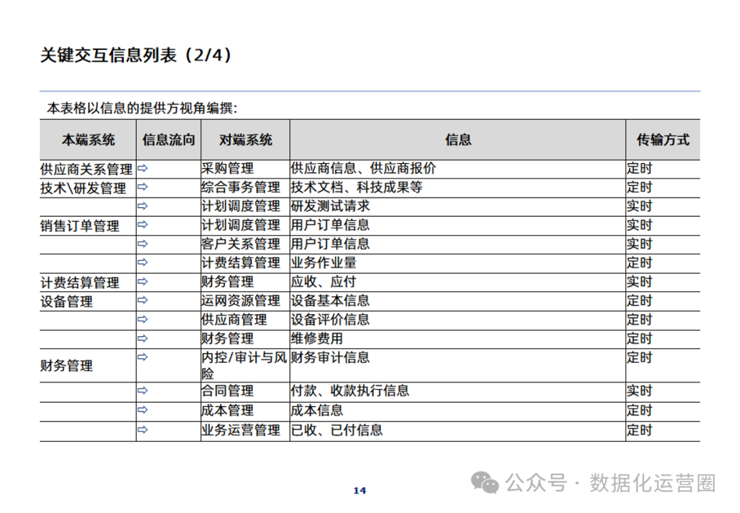Image resolution: width=740 pixels, height=513 pixels.
Task: Click the 传输方式 column header
Action: 663,140
